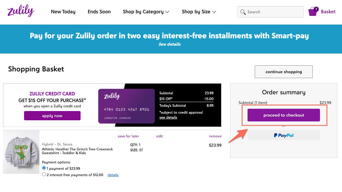342x192 pixels.
Task: Open the basket bag icon
Action: pos(312,12)
